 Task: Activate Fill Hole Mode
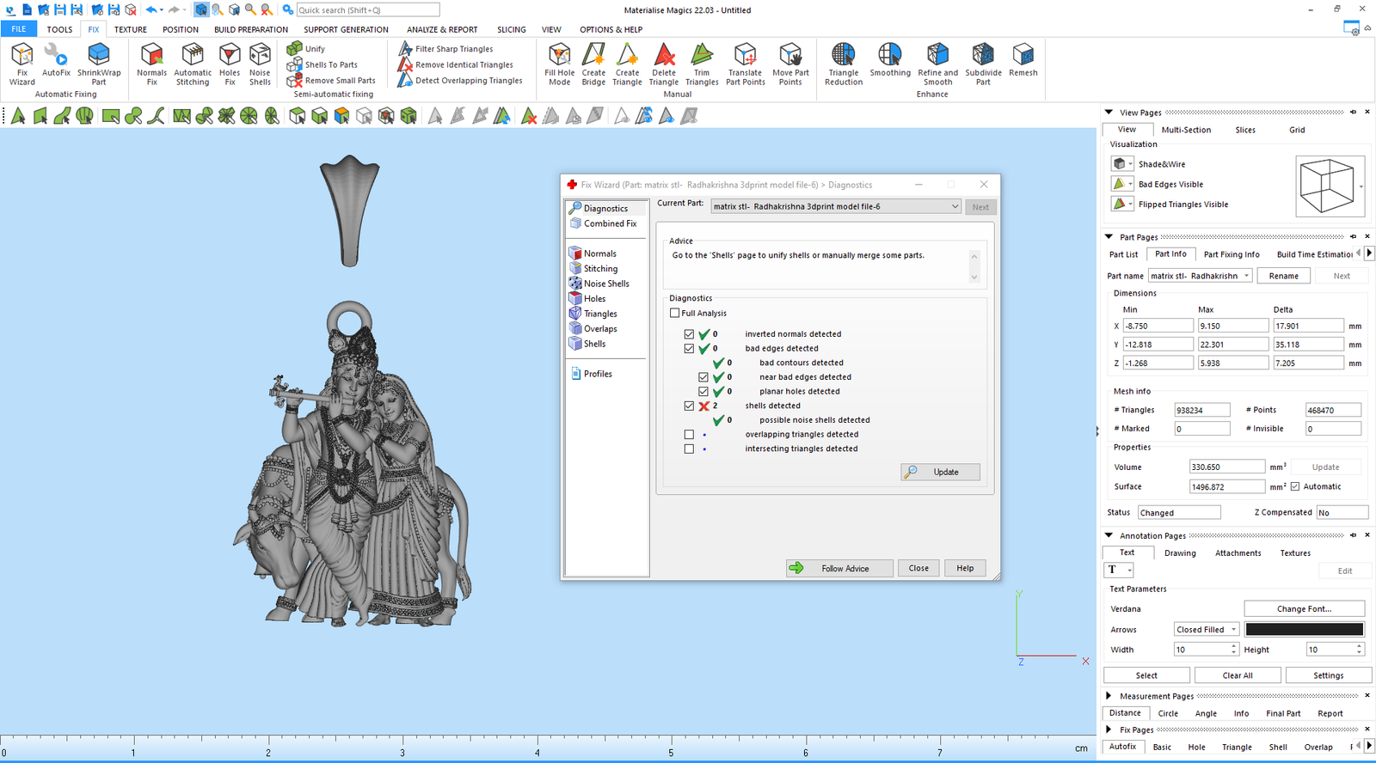[559, 63]
